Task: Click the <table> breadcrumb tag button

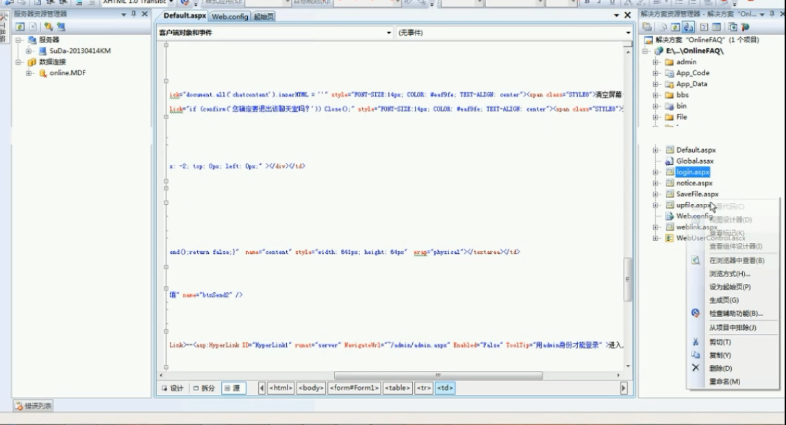Action: click(x=398, y=388)
